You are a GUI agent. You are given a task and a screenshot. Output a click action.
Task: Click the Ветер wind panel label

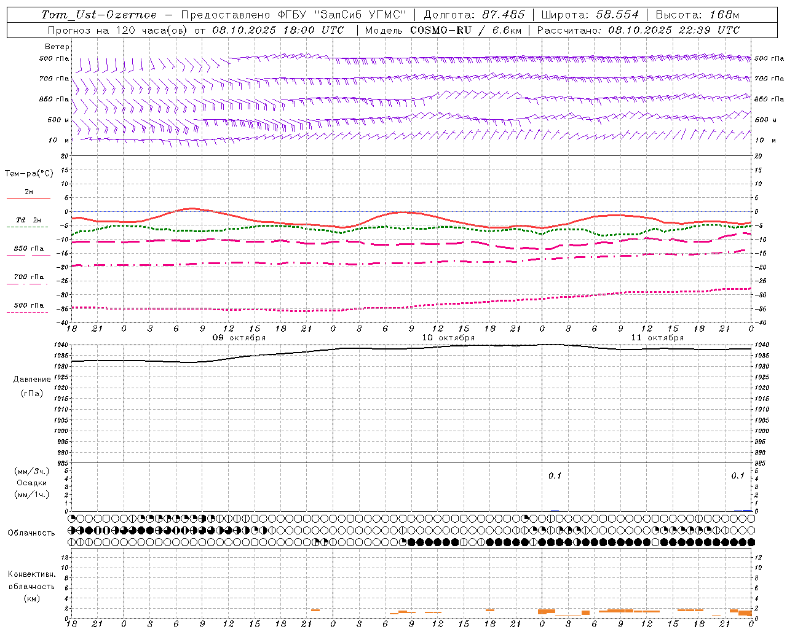pos(57,47)
